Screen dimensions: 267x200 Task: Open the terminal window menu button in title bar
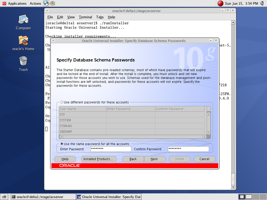click(x=47, y=11)
